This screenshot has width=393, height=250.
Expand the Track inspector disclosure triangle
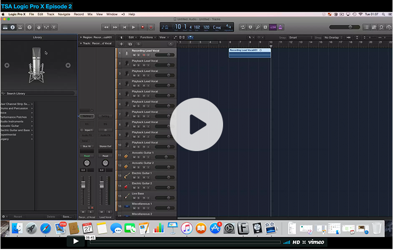coord(81,44)
